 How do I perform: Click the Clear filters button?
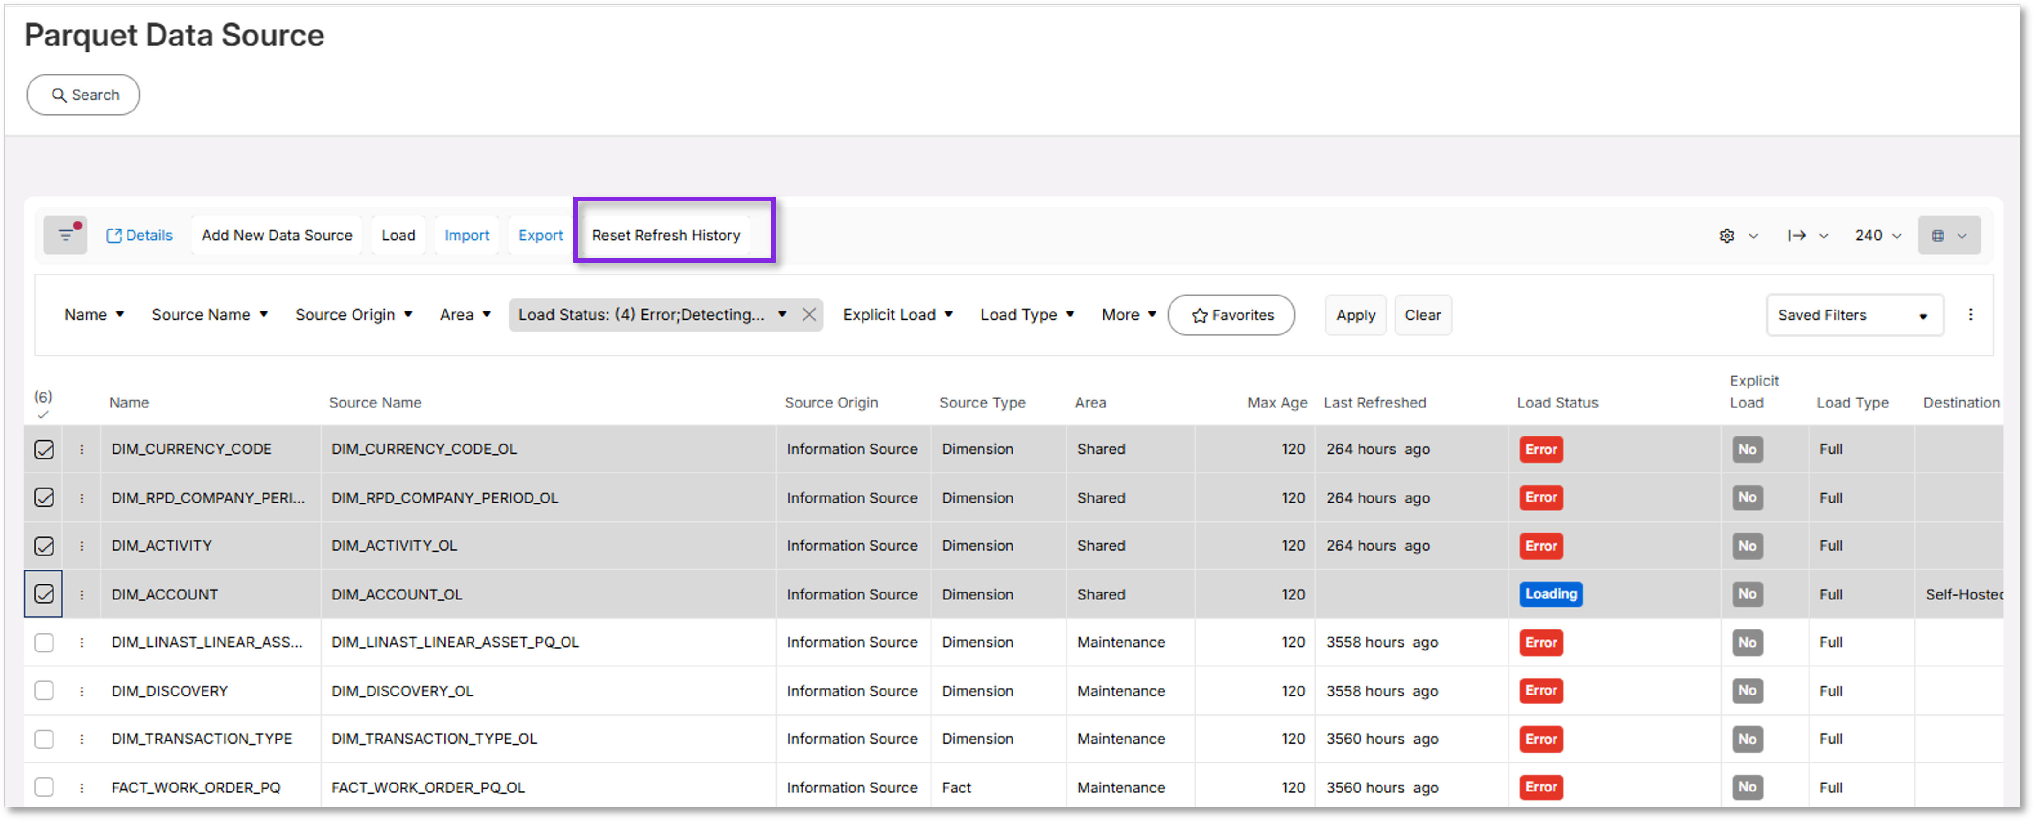1422,316
